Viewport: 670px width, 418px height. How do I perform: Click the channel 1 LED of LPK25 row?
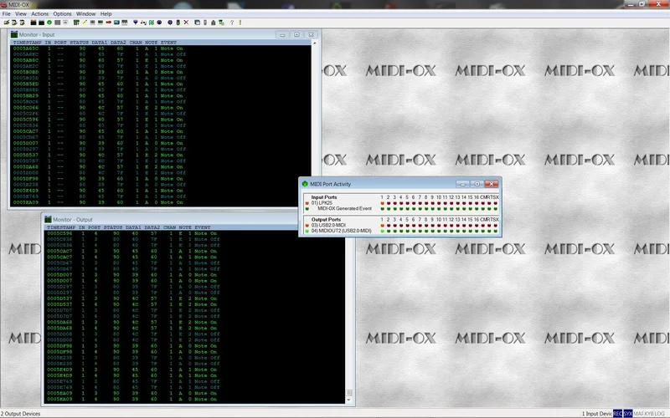pyautogui.click(x=382, y=203)
